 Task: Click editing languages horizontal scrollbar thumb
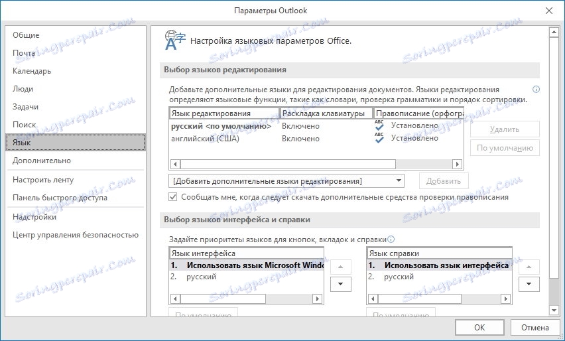pos(288,165)
